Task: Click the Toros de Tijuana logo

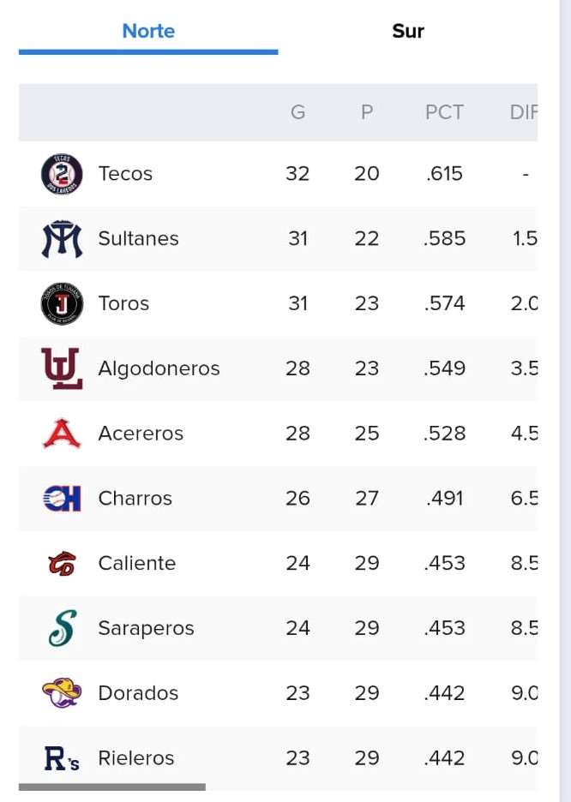Action: pos(62,304)
